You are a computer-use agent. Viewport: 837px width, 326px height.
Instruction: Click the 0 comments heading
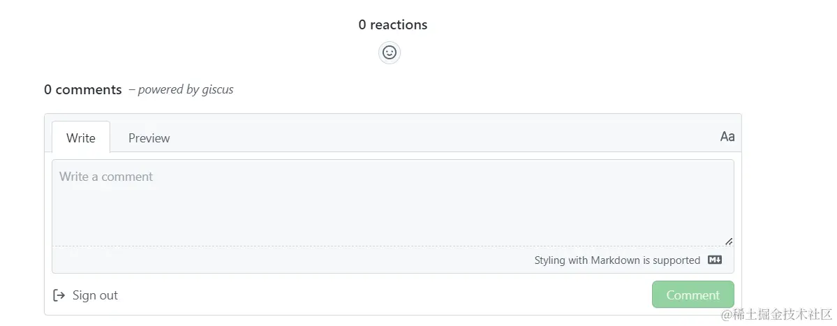click(x=83, y=89)
